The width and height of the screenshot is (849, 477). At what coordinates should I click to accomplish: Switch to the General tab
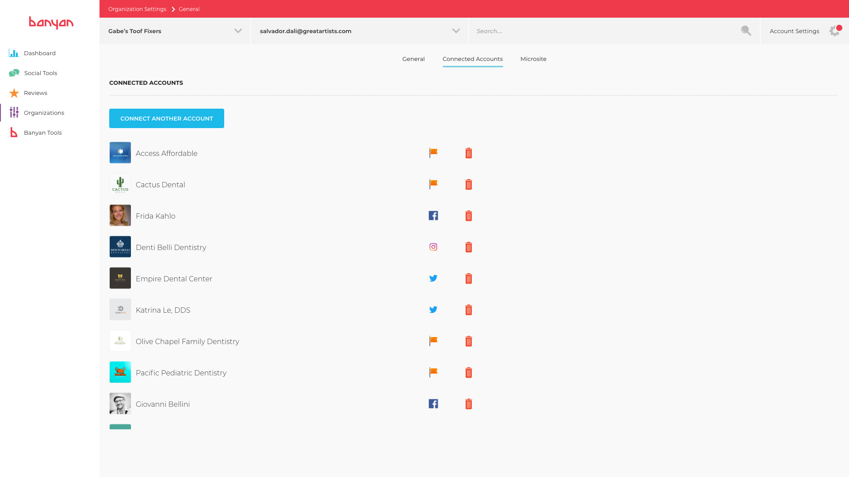click(413, 59)
